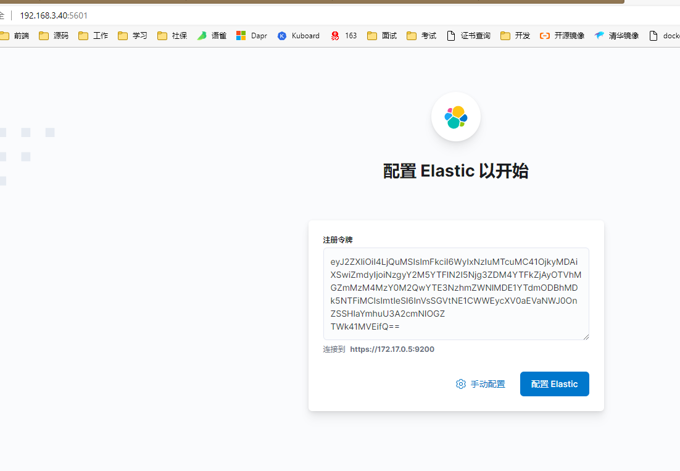
Task: Open the 社保 bookmark folder
Action: click(172, 36)
